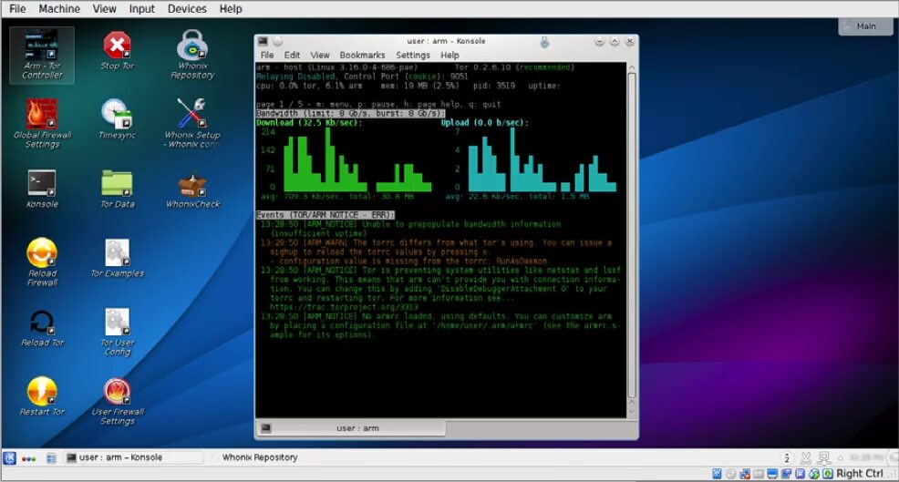Click the Restart Tor desktop icon
The height and width of the screenshot is (482, 899).
click(x=42, y=396)
